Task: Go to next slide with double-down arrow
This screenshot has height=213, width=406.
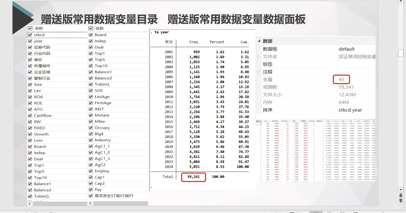Action: coord(401,201)
